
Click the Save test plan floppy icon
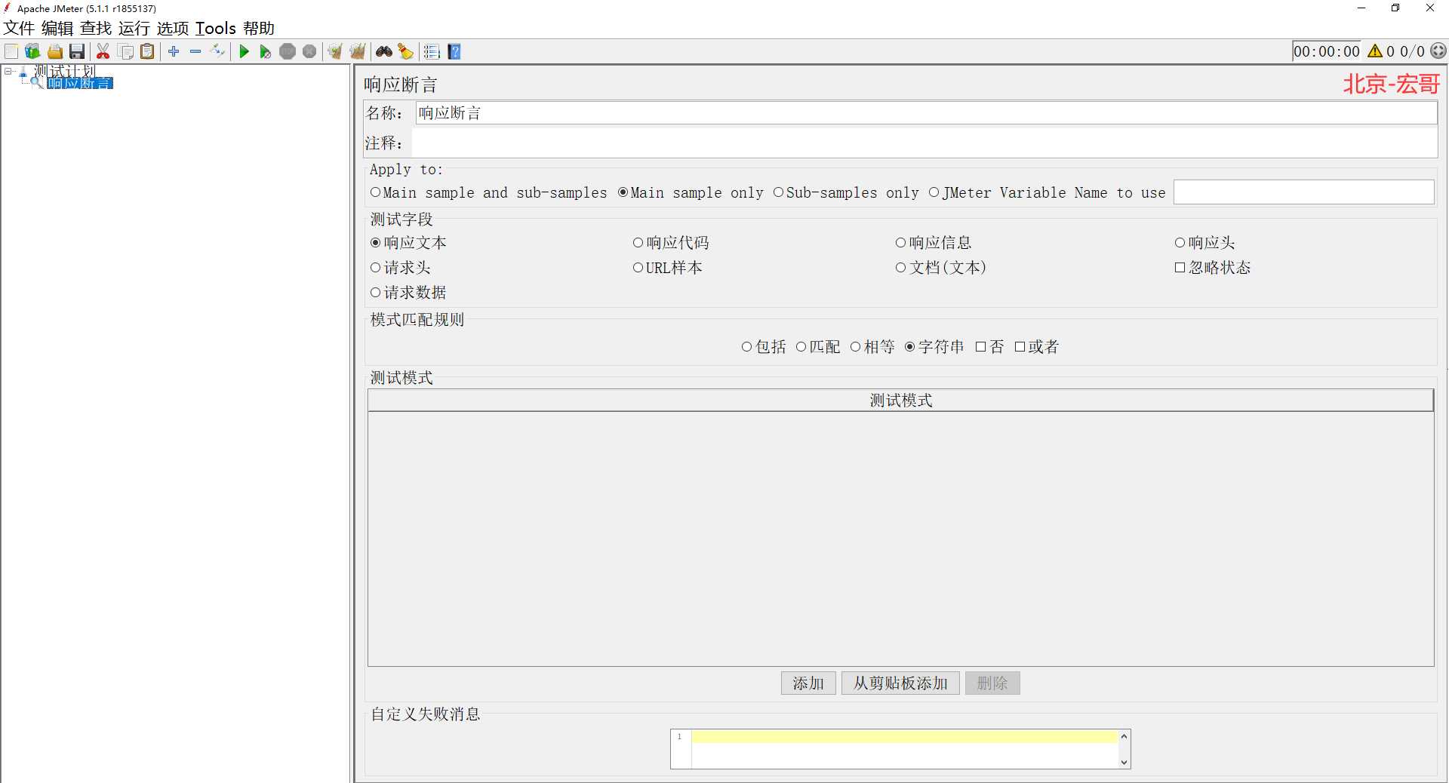[x=77, y=51]
